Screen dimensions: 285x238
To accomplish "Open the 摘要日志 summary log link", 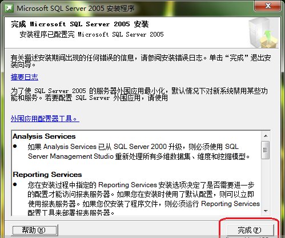I will point(25,77).
